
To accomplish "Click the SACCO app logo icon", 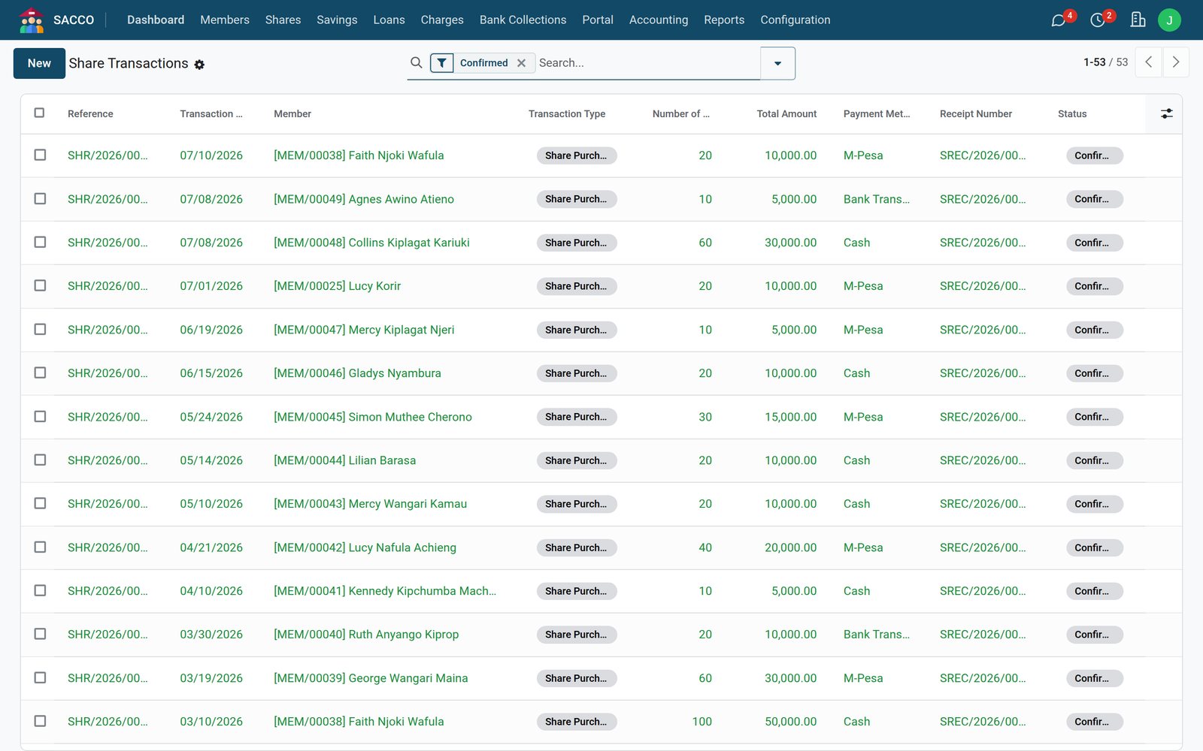I will click(31, 20).
